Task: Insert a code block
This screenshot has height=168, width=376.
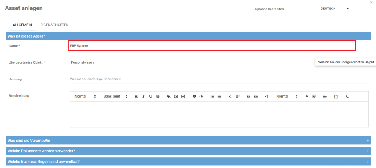Action: [201, 97]
